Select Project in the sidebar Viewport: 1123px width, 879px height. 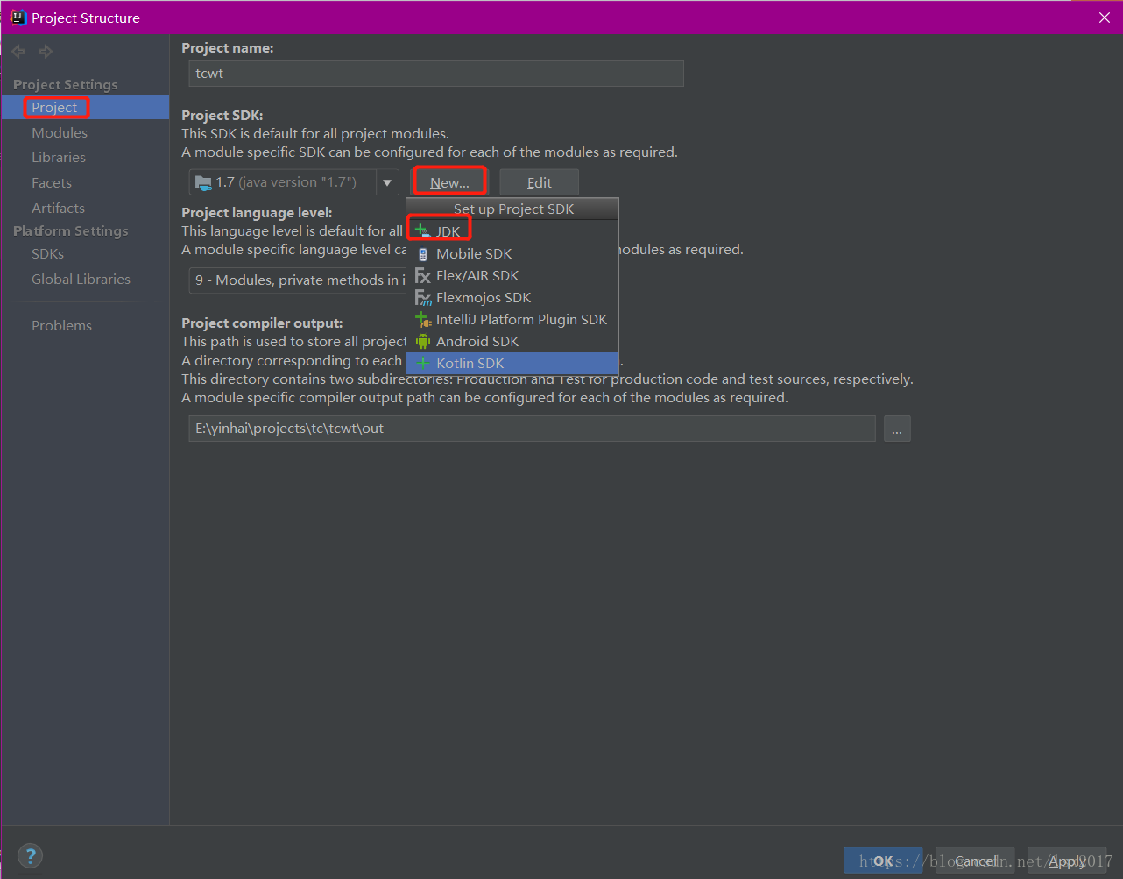coord(85,107)
